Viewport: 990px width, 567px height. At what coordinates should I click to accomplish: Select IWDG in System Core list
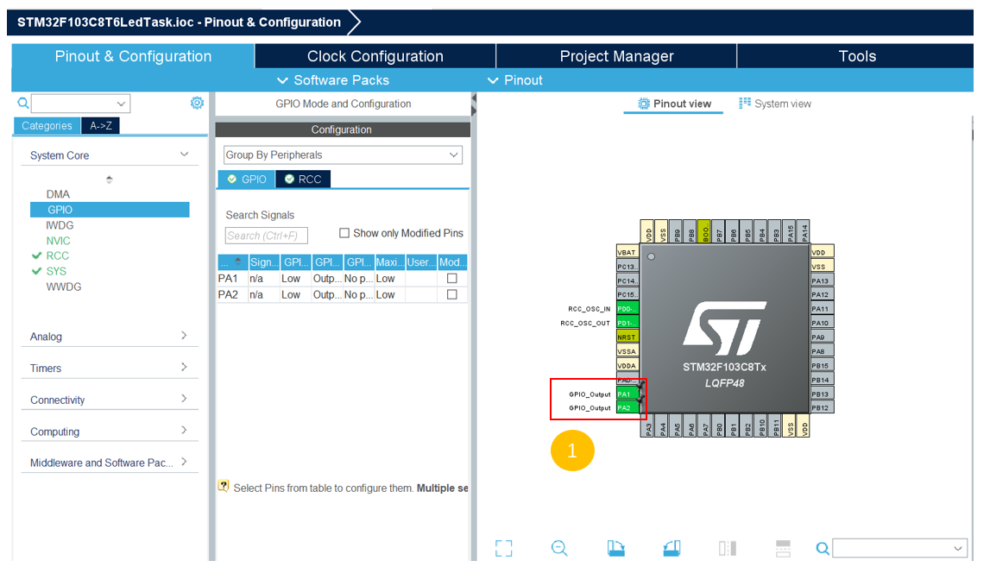pos(60,224)
